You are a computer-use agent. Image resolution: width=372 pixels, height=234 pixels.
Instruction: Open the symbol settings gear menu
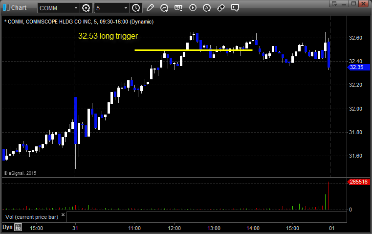click(86, 8)
